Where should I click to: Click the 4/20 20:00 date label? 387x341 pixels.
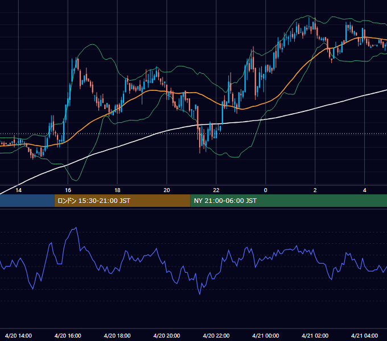tap(167, 335)
